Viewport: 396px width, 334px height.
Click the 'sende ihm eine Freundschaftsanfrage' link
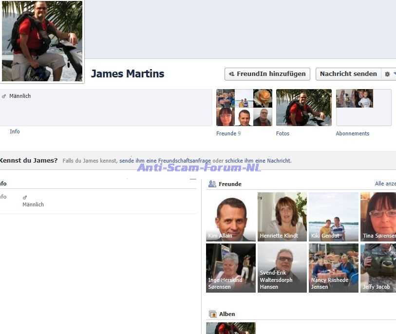coord(165,161)
